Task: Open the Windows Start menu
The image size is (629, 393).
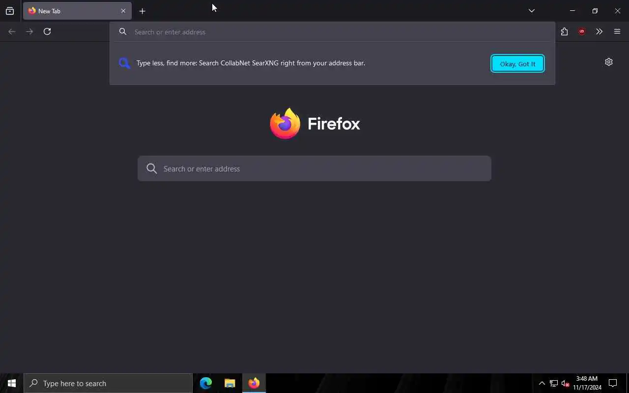Action: pyautogui.click(x=12, y=383)
